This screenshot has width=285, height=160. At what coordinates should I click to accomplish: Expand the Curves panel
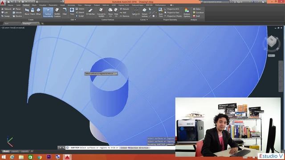tap(144, 20)
